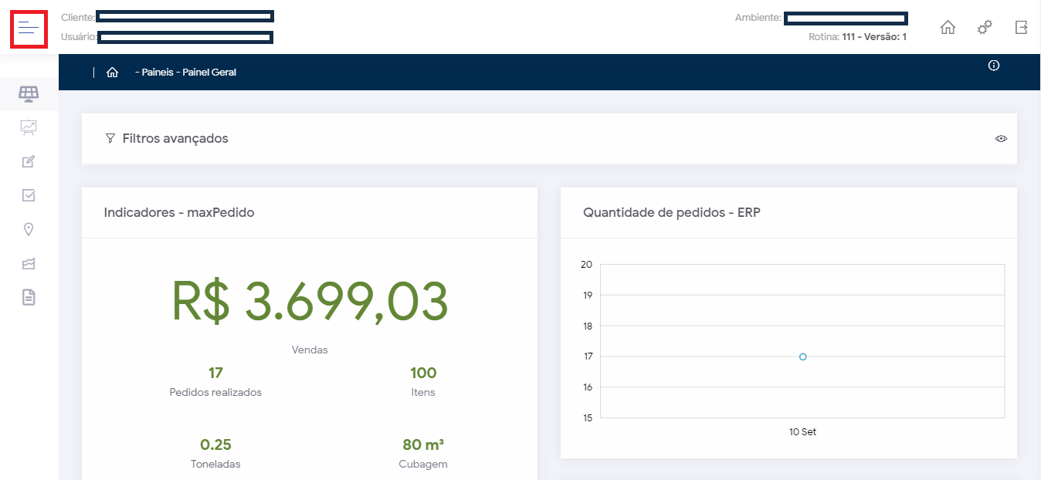Click the Quantidade de pedidos - ERP title

tap(671, 212)
